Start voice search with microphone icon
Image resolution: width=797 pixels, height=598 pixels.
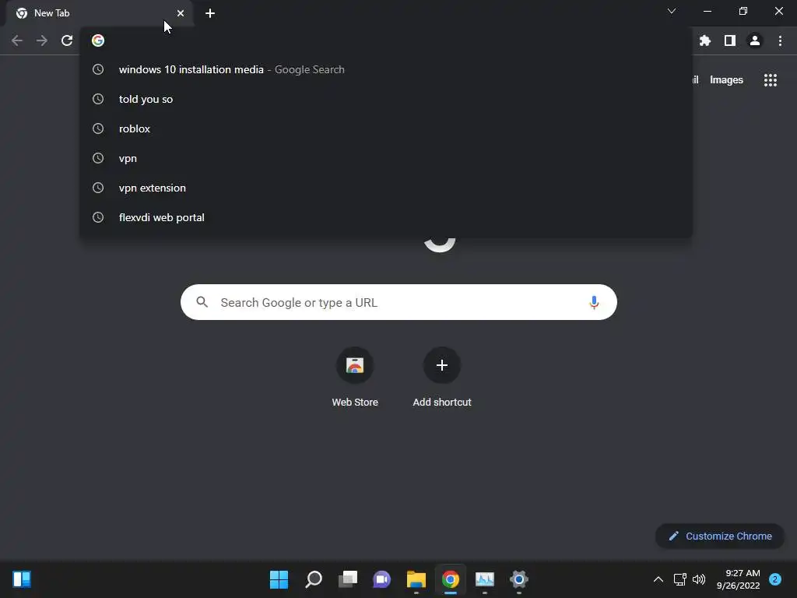click(594, 303)
